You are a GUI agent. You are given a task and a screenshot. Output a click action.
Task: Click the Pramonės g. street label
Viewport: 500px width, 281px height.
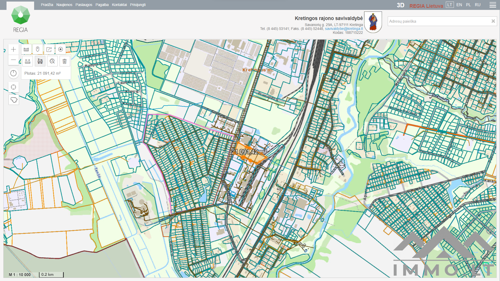tap(268, 96)
